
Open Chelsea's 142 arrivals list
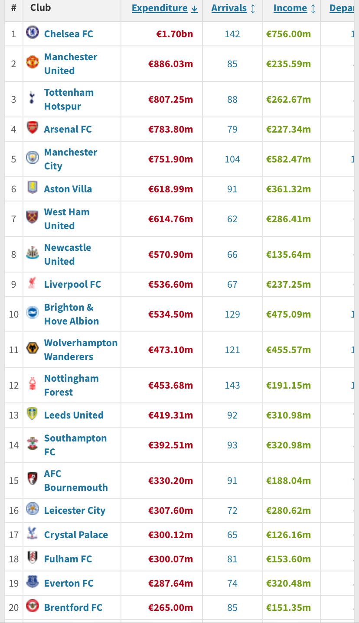232,34
